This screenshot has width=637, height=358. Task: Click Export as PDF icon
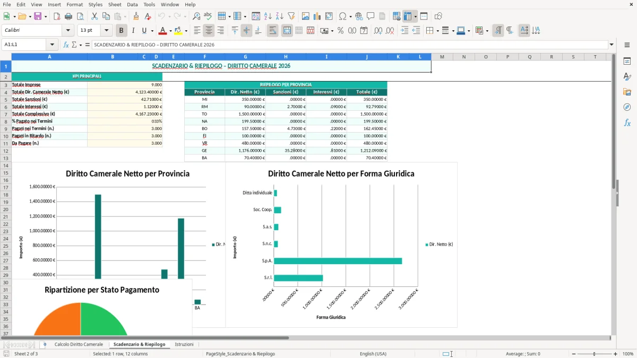(57, 16)
